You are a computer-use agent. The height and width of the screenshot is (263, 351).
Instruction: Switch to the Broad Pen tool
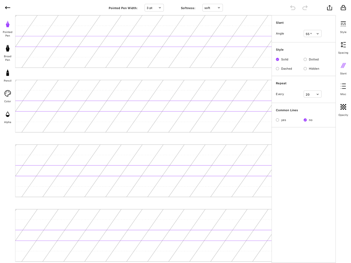pyautogui.click(x=7, y=51)
